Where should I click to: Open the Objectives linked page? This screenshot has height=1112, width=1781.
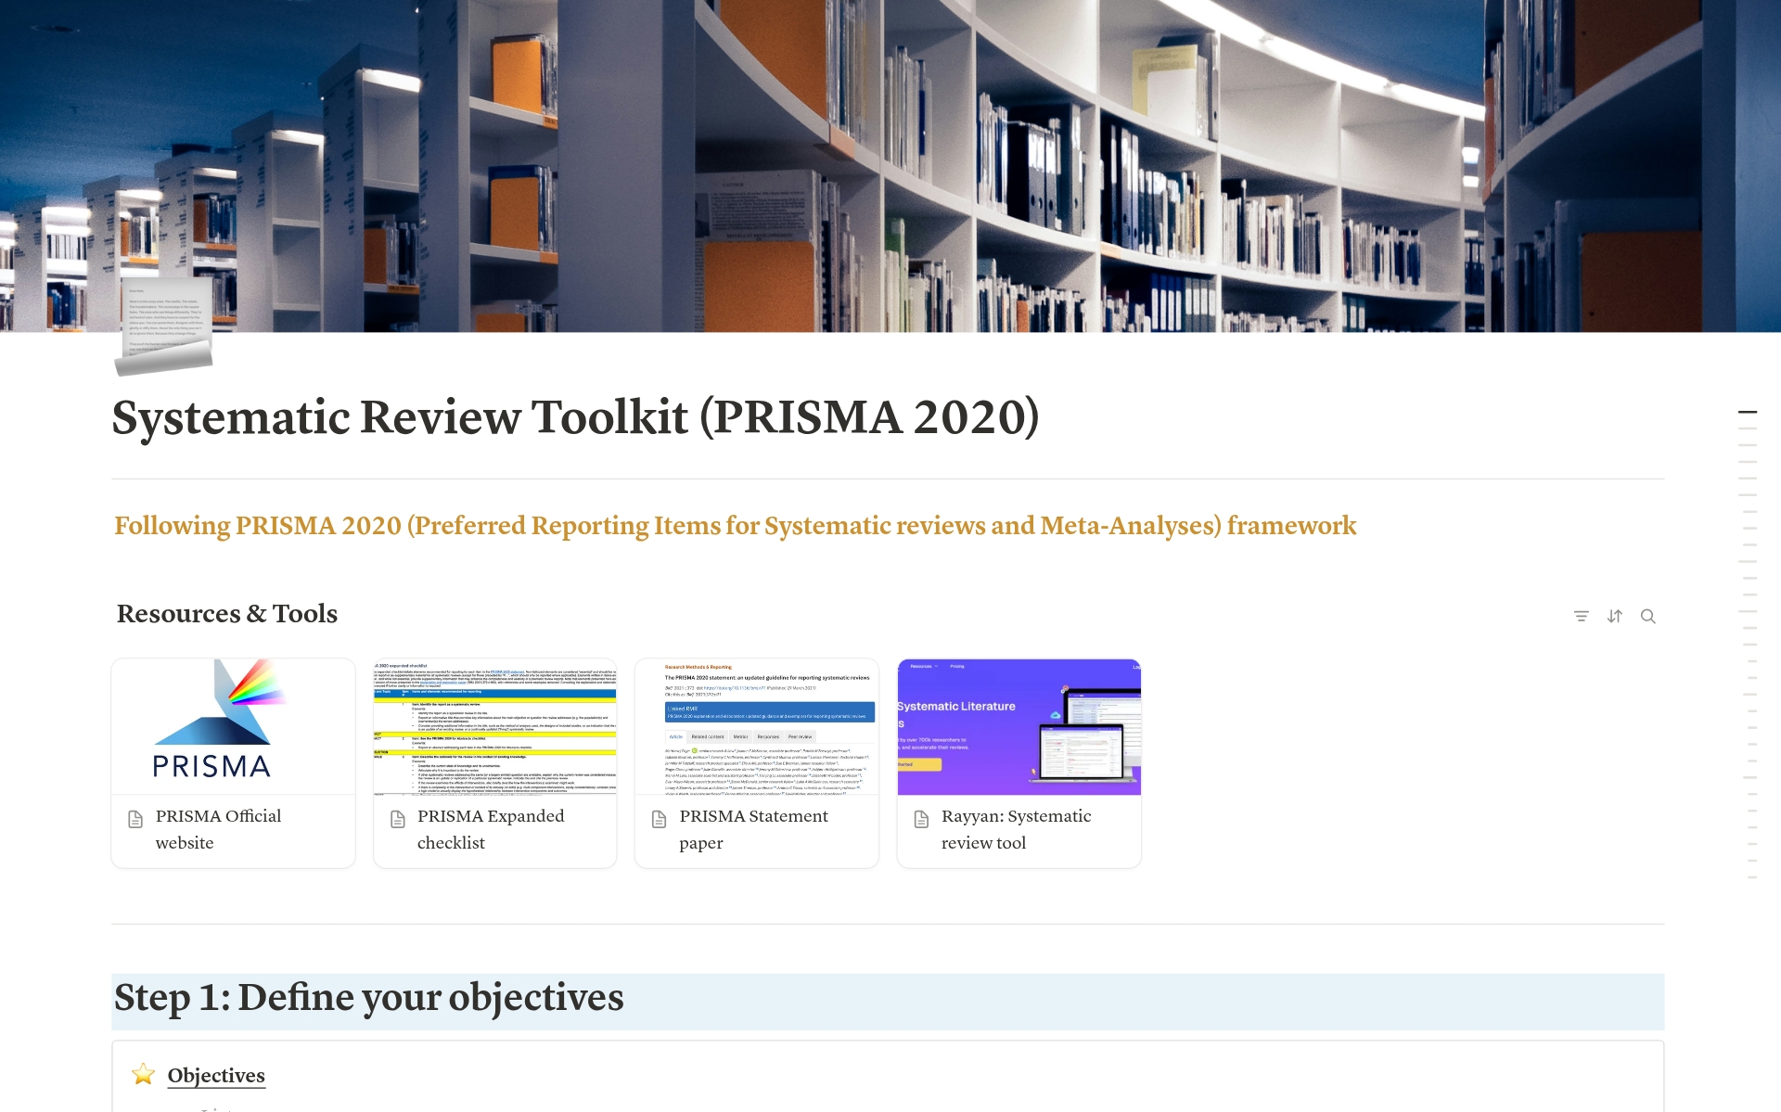point(216,1075)
